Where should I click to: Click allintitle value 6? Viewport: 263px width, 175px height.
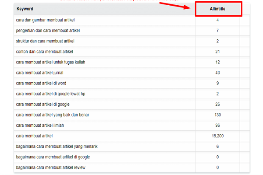(x=217, y=147)
